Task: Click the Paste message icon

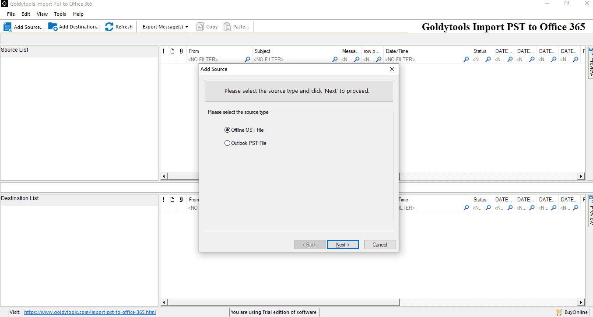Action: tap(226, 26)
